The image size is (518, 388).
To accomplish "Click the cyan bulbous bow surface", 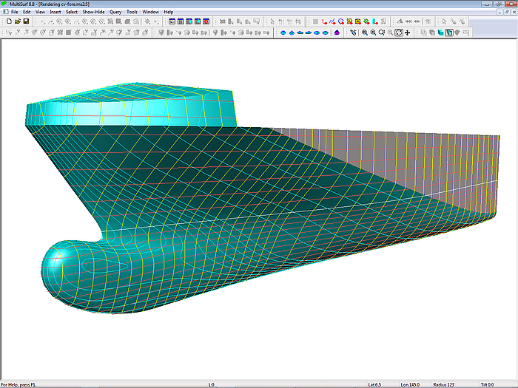I will coord(63,265).
